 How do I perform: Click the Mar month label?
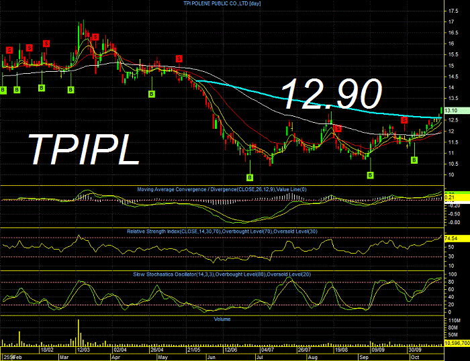(64, 358)
